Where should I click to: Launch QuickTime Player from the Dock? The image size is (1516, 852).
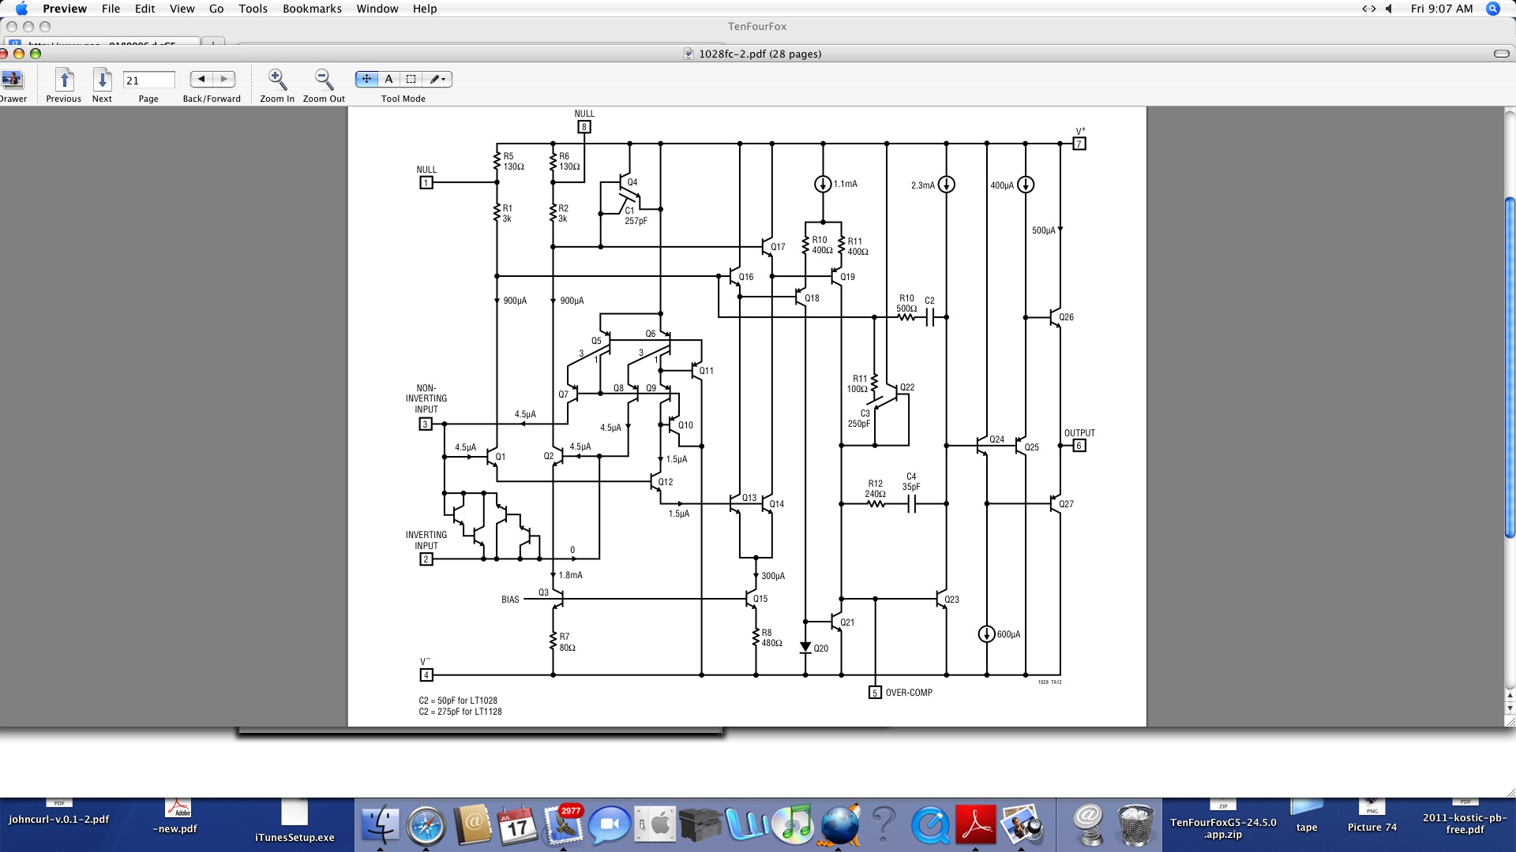(x=930, y=825)
